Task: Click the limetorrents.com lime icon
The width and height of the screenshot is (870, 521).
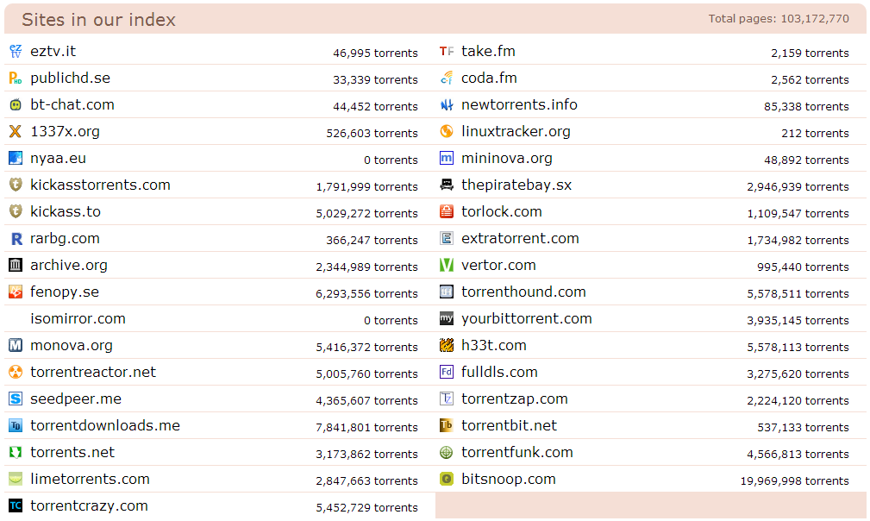Action: click(16, 479)
